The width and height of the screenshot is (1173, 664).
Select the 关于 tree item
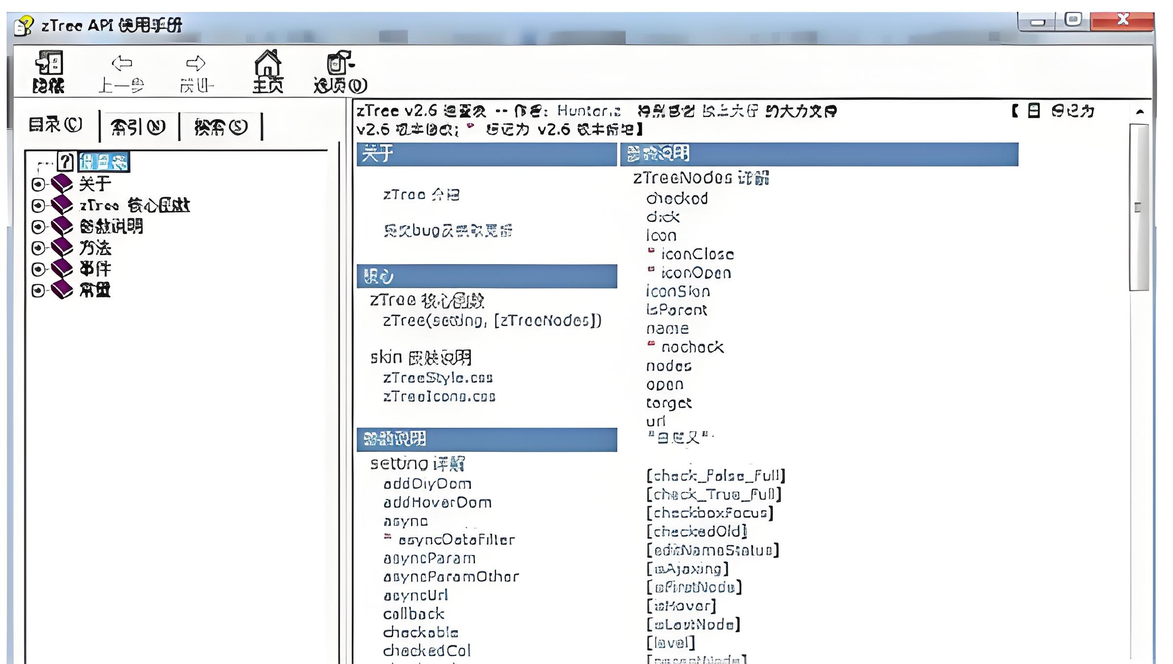pyautogui.click(x=95, y=184)
